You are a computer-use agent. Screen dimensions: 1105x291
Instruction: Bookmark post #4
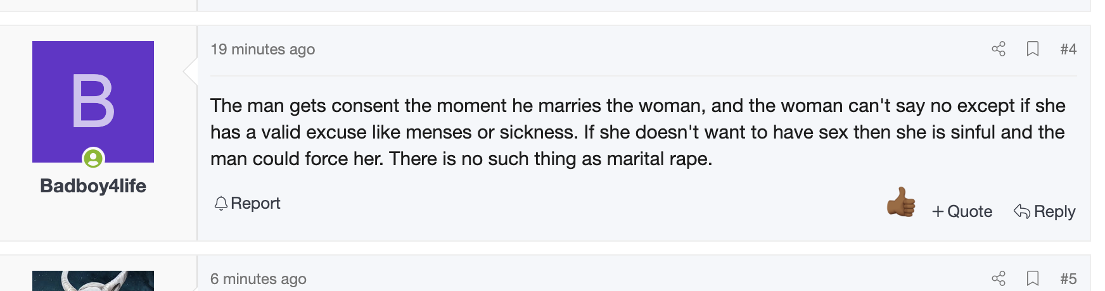1033,49
